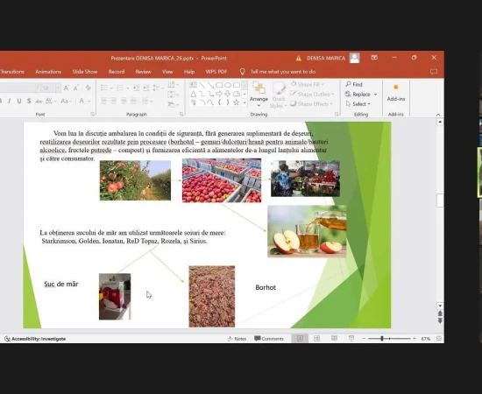Screen dimensions: 482x394
Task: Open Shape Outline options
Action: click(312, 94)
